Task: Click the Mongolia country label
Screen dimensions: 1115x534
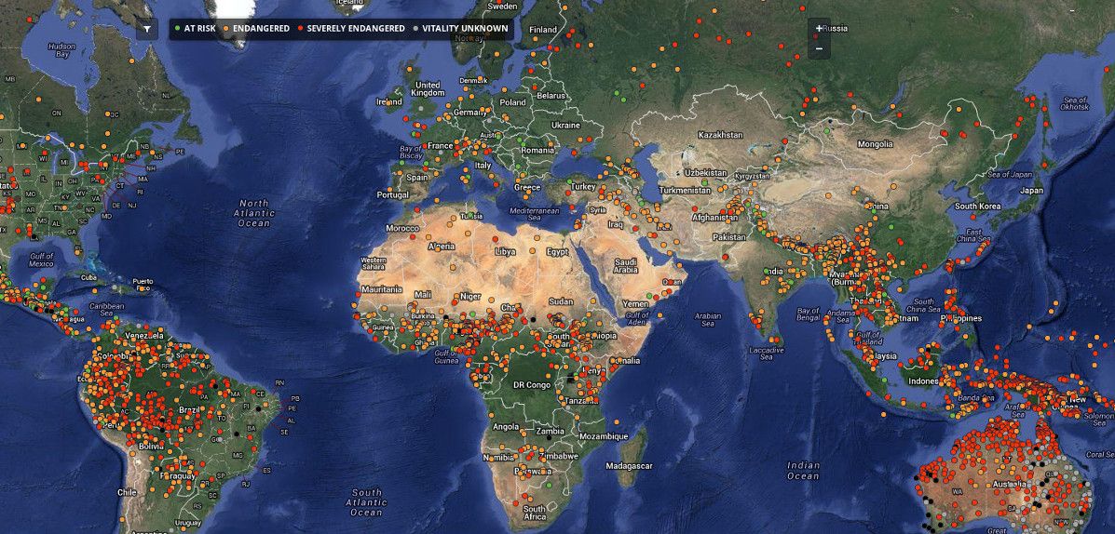Action: pos(875,144)
